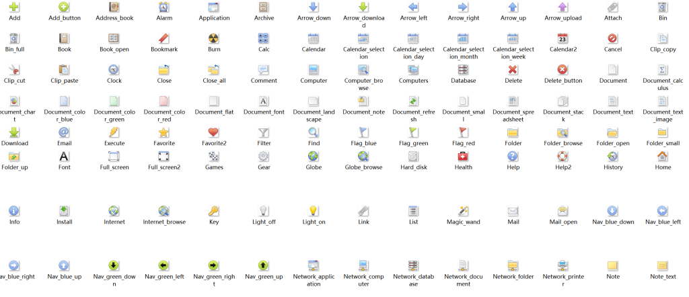
Task: Select the Email at-sign icon
Action: pyautogui.click(x=64, y=132)
